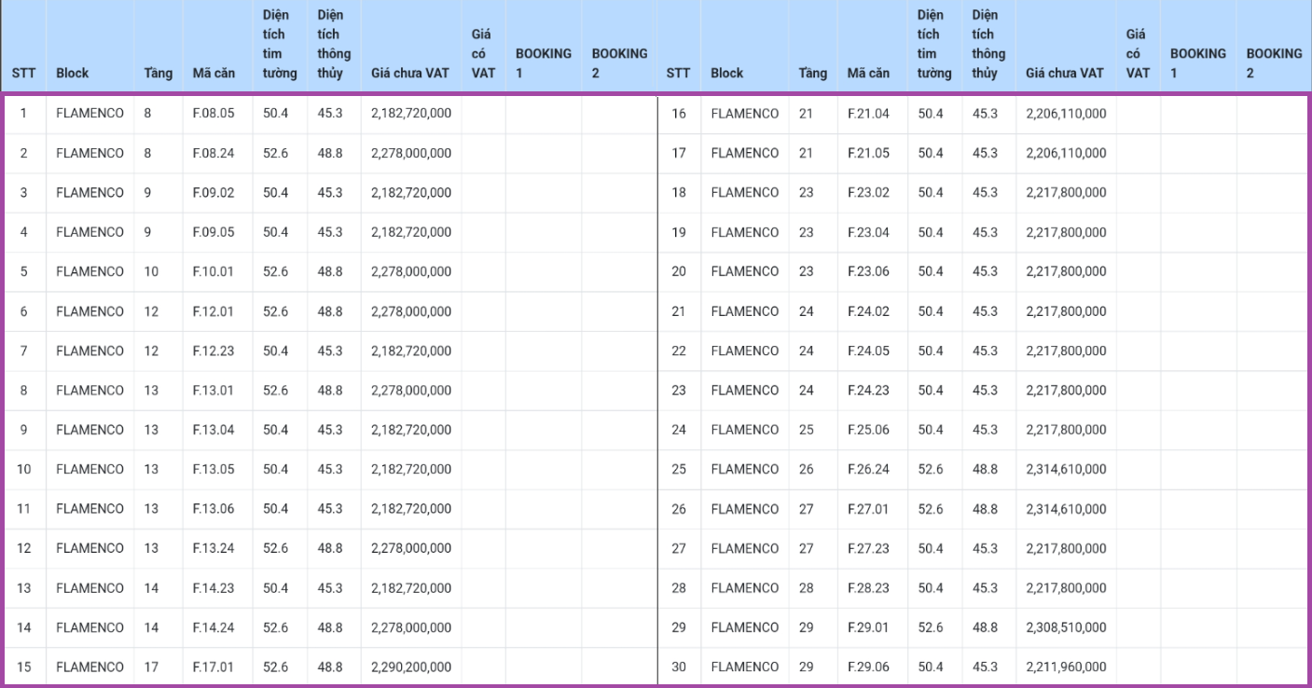Screen dimensions: 1312x688
Task: Select empty BOOKING 1 cell in F.08.05 row
Action: 544,114
